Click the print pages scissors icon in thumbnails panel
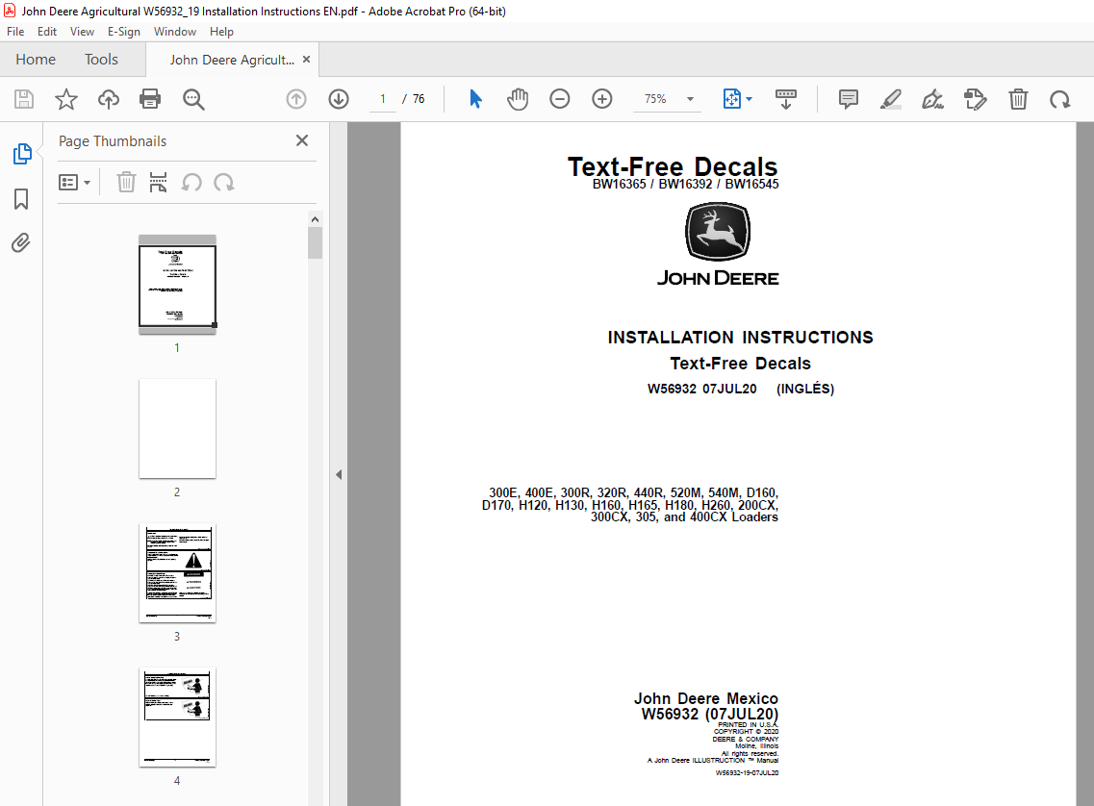Viewport: 1094px width, 806px height. pos(159,183)
